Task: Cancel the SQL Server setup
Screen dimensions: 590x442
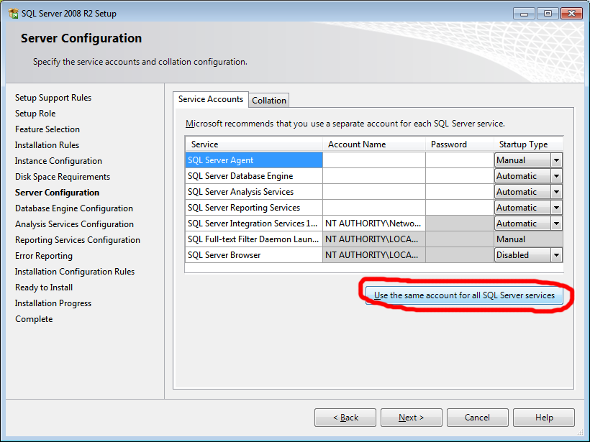Action: point(477,418)
